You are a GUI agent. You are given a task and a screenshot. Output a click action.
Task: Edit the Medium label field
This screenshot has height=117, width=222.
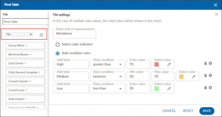click(71, 76)
